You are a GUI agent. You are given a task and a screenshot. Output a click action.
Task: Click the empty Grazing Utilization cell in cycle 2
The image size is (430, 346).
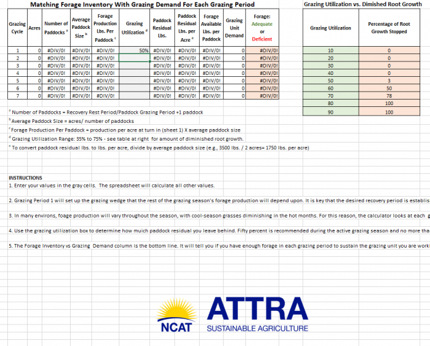tap(135, 57)
